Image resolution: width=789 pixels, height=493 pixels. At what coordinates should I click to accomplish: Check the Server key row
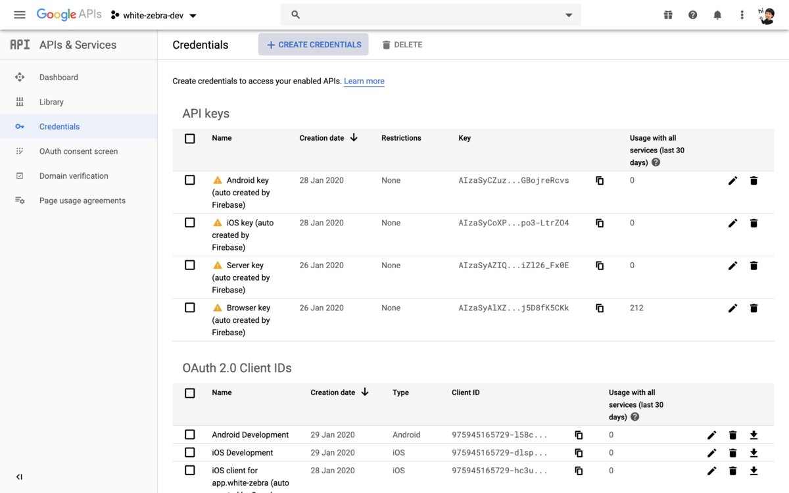(x=190, y=265)
